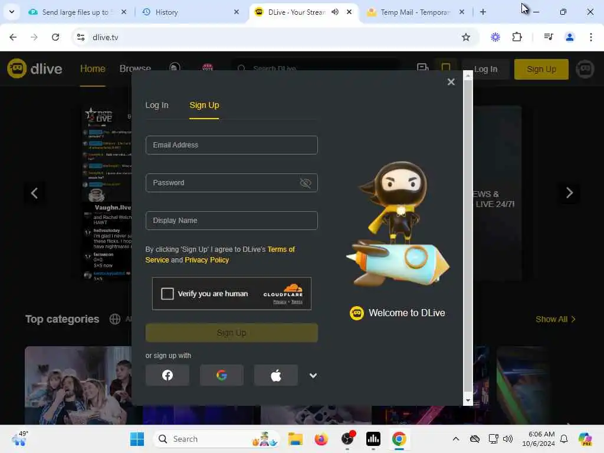Open Chrome from the taskbar
Image resolution: width=604 pixels, height=453 pixels.
399,439
